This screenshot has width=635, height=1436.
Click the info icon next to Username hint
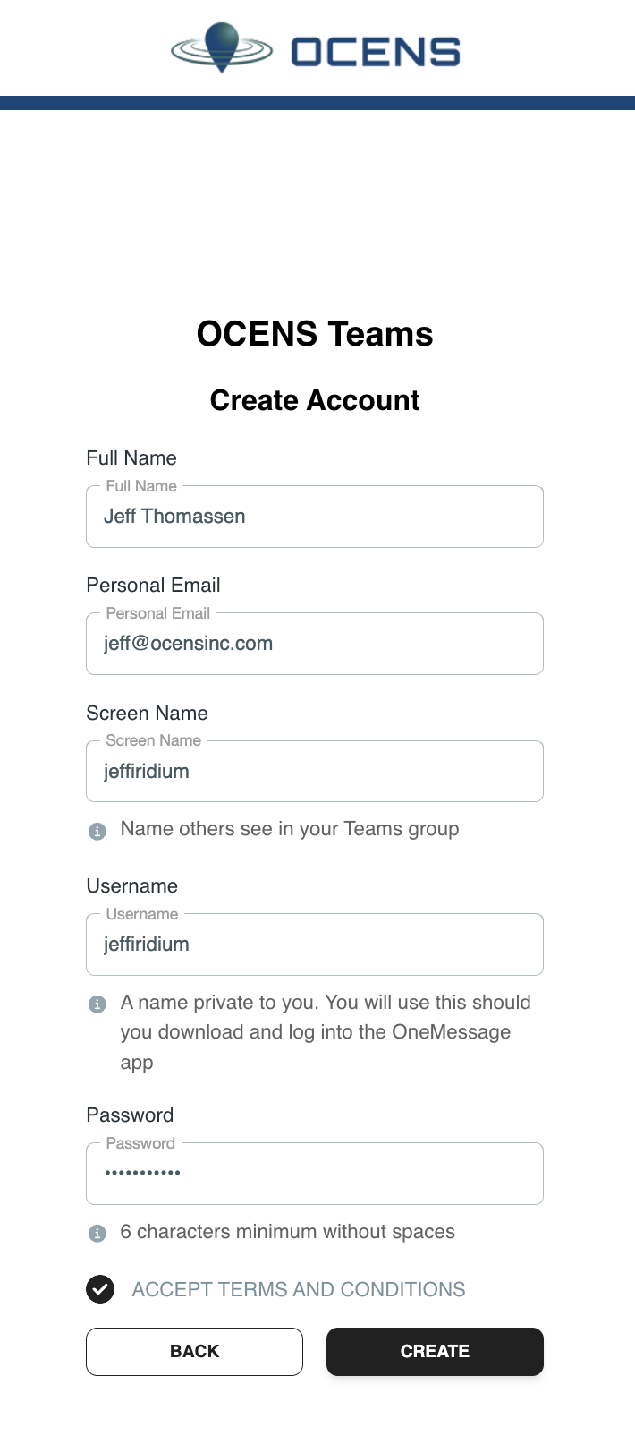pos(97,1004)
